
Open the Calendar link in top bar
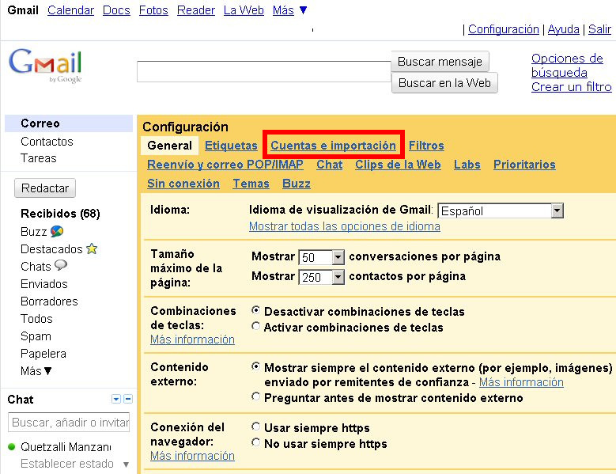pos(70,10)
